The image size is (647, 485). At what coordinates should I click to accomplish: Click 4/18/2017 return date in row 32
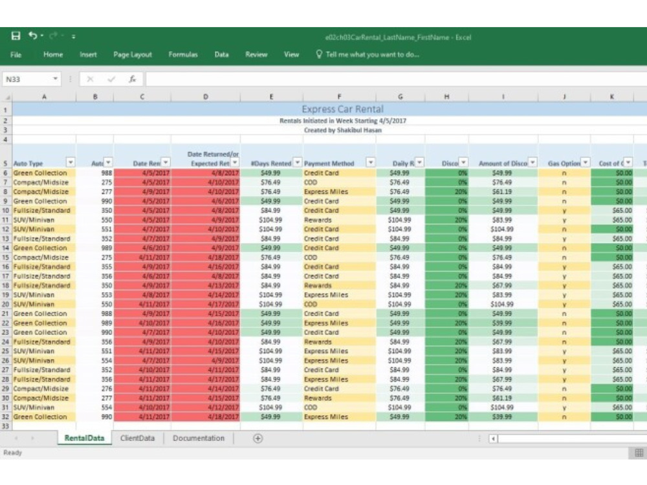click(206, 416)
